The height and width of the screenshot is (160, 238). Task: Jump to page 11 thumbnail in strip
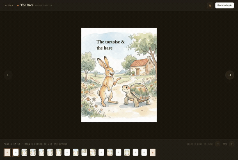pos(93,152)
